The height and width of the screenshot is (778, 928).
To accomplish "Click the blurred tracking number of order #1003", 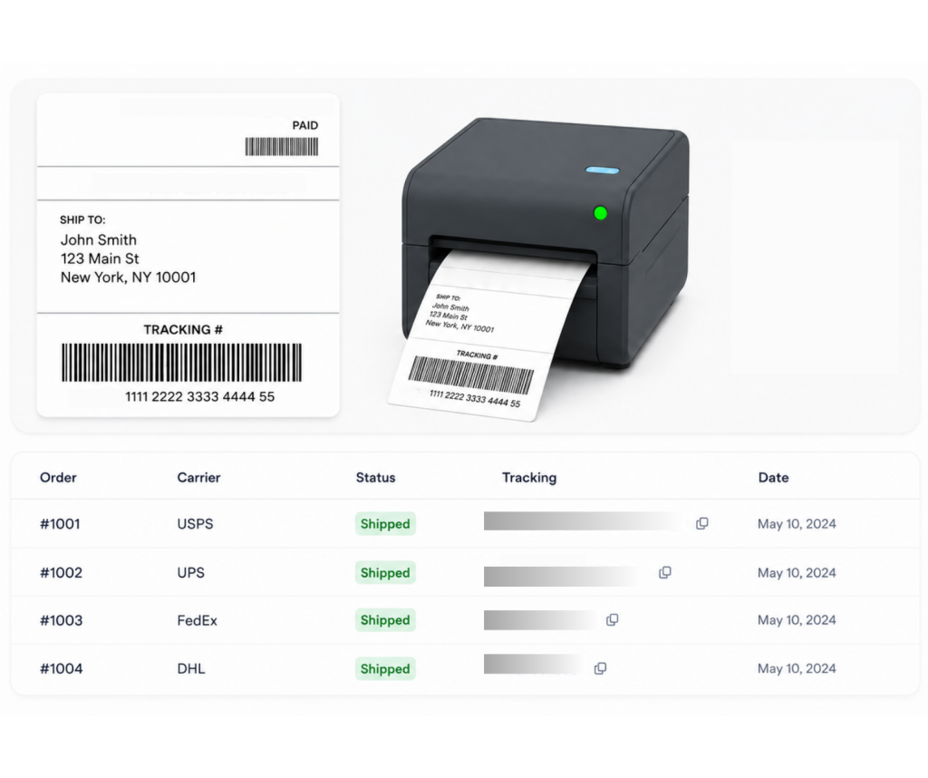I will [x=542, y=620].
